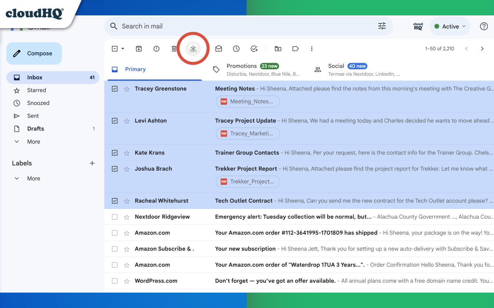This screenshot has height=308, width=494.
Task: Toggle the Active status control
Action: (450, 26)
